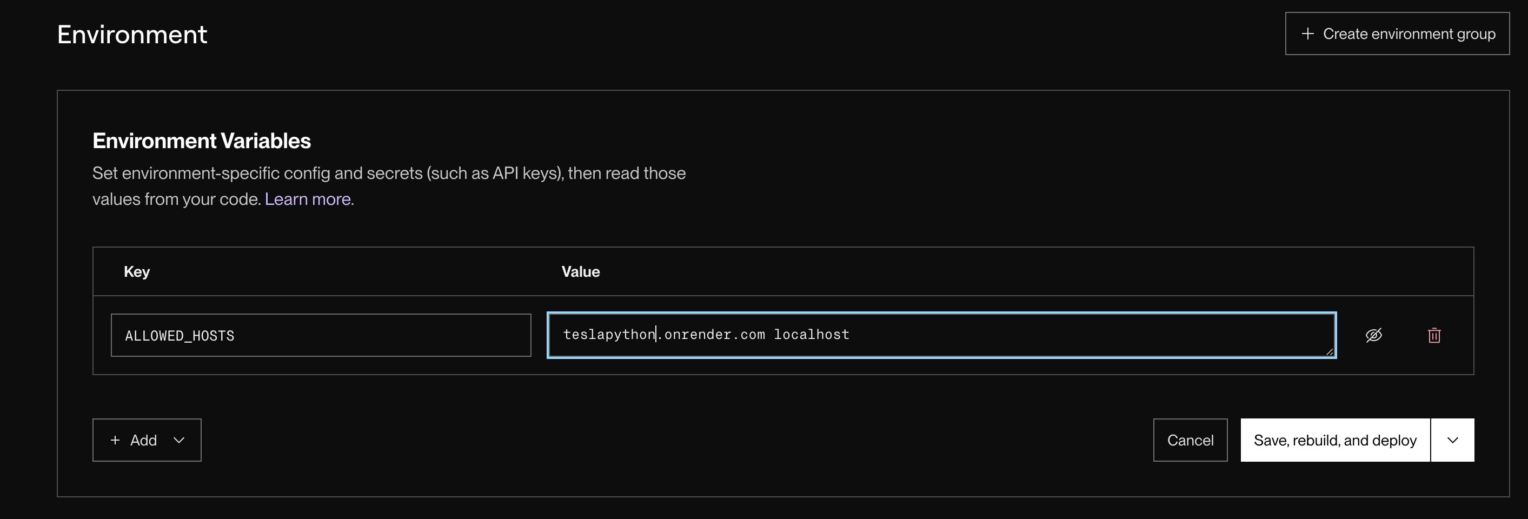Click the Environment Variables section title
Viewport: 1528px width, 519px height.
tap(202, 141)
